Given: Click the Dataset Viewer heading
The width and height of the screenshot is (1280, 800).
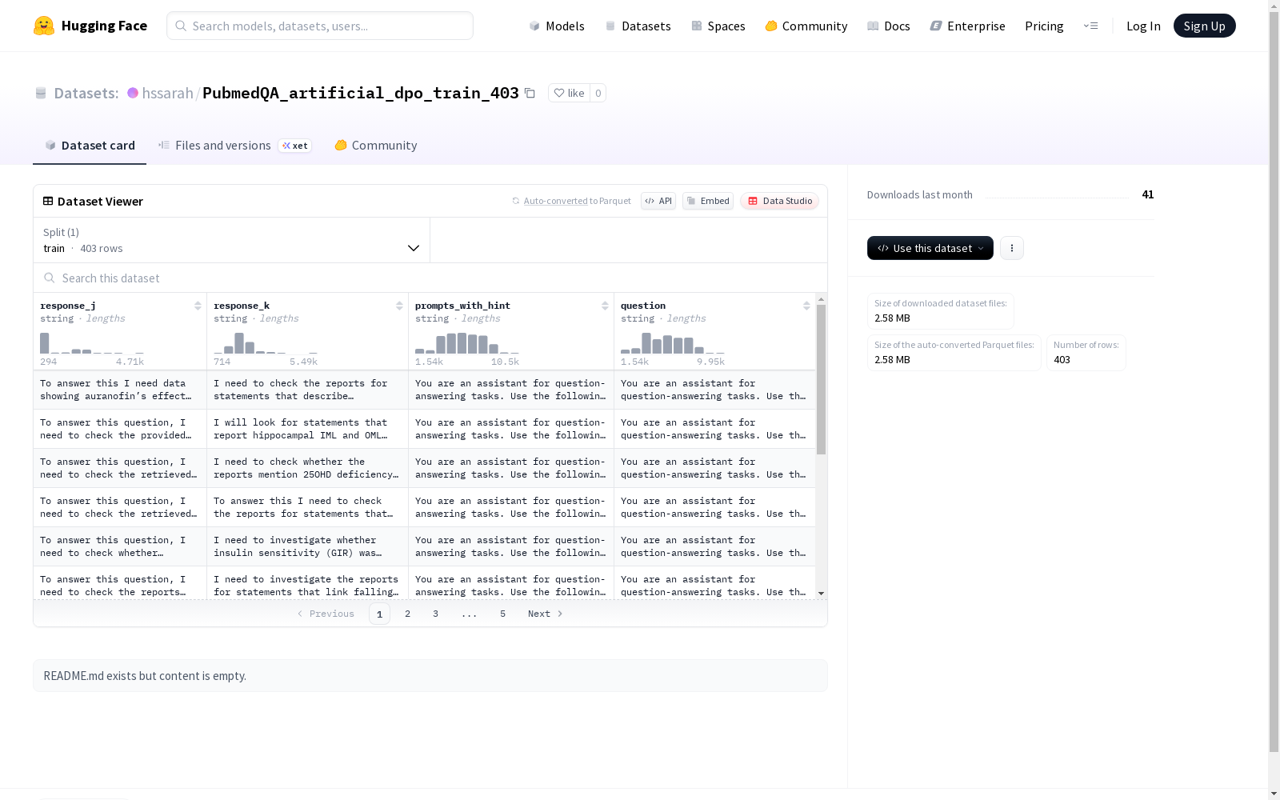Looking at the screenshot, I should [100, 201].
